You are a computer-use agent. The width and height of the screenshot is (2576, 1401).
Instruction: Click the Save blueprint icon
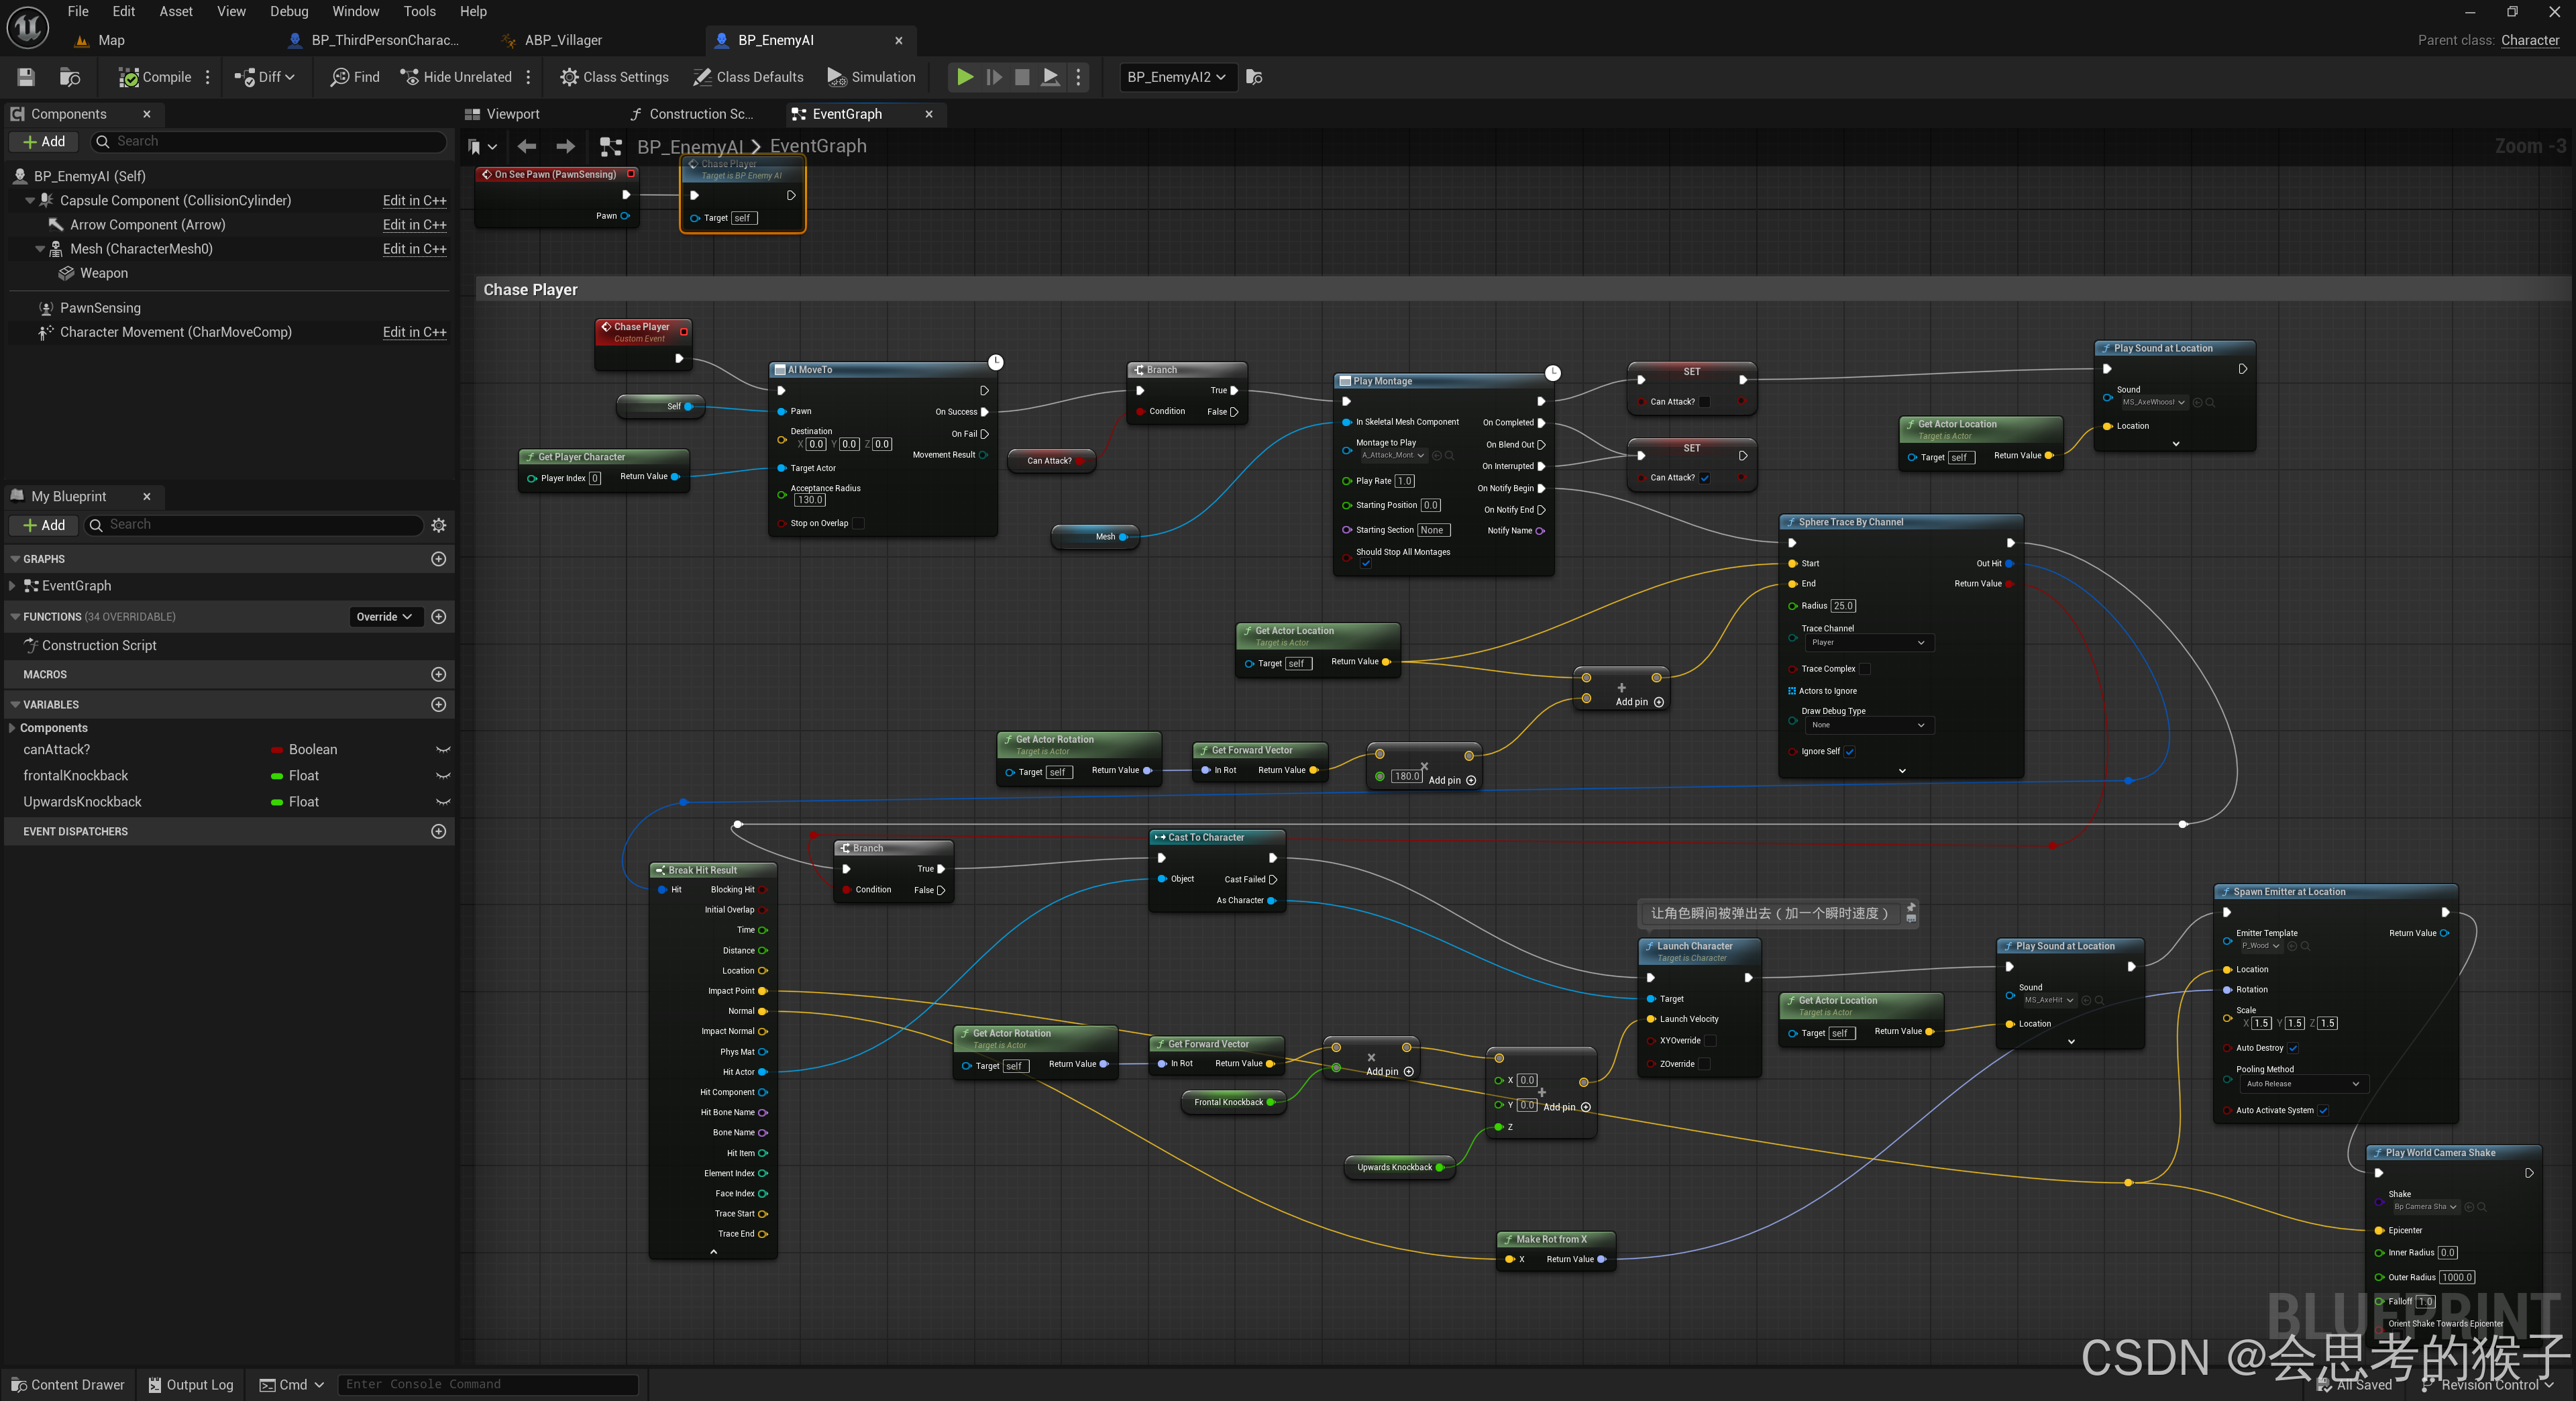(x=26, y=77)
